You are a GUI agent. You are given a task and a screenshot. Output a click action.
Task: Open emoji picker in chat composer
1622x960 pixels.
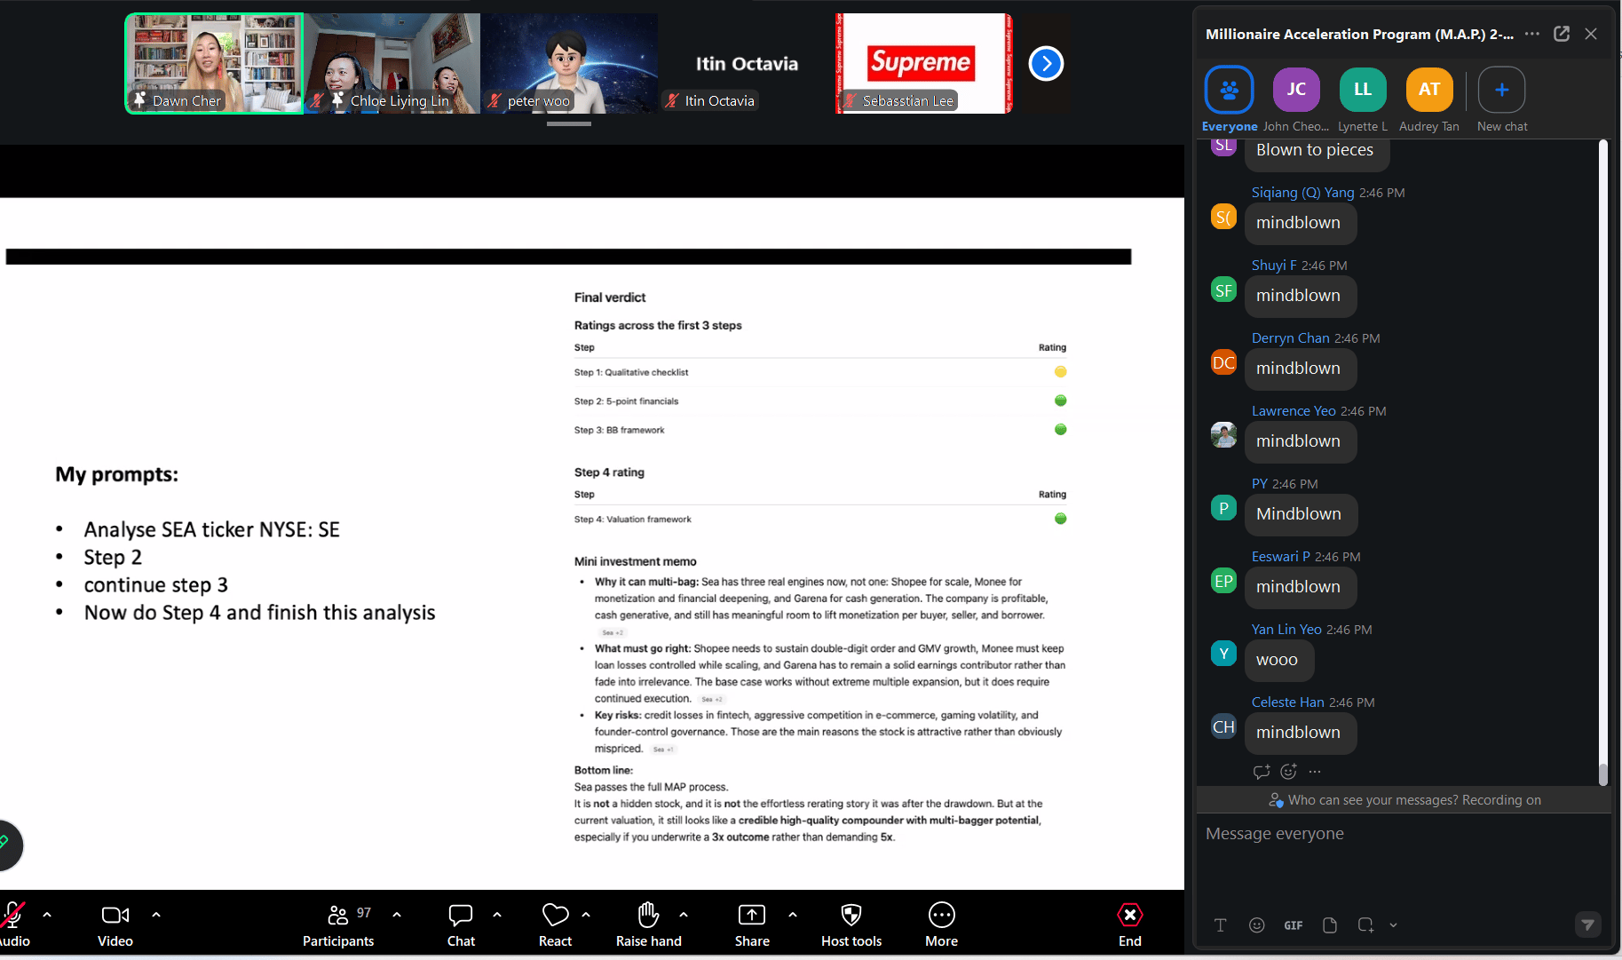(x=1257, y=925)
